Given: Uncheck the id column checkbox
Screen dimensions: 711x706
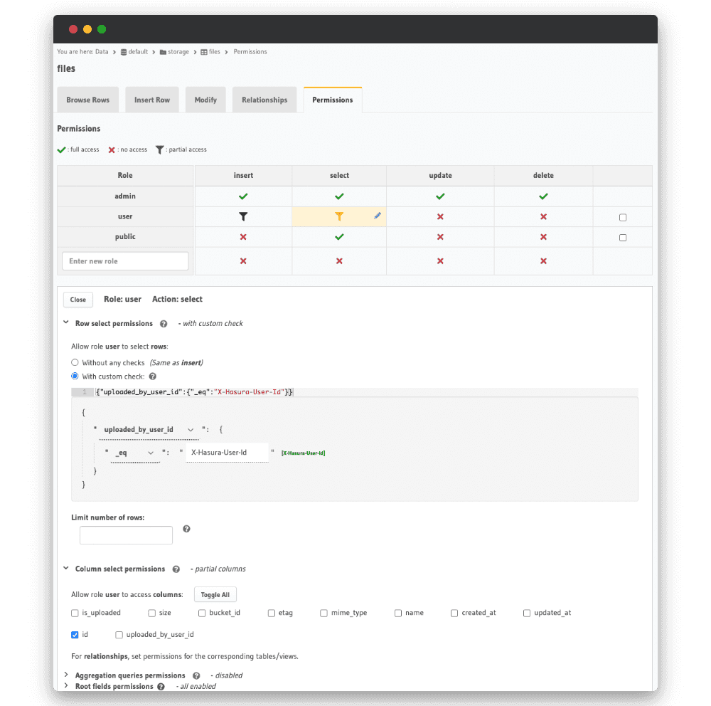Looking at the screenshot, I should [x=75, y=634].
